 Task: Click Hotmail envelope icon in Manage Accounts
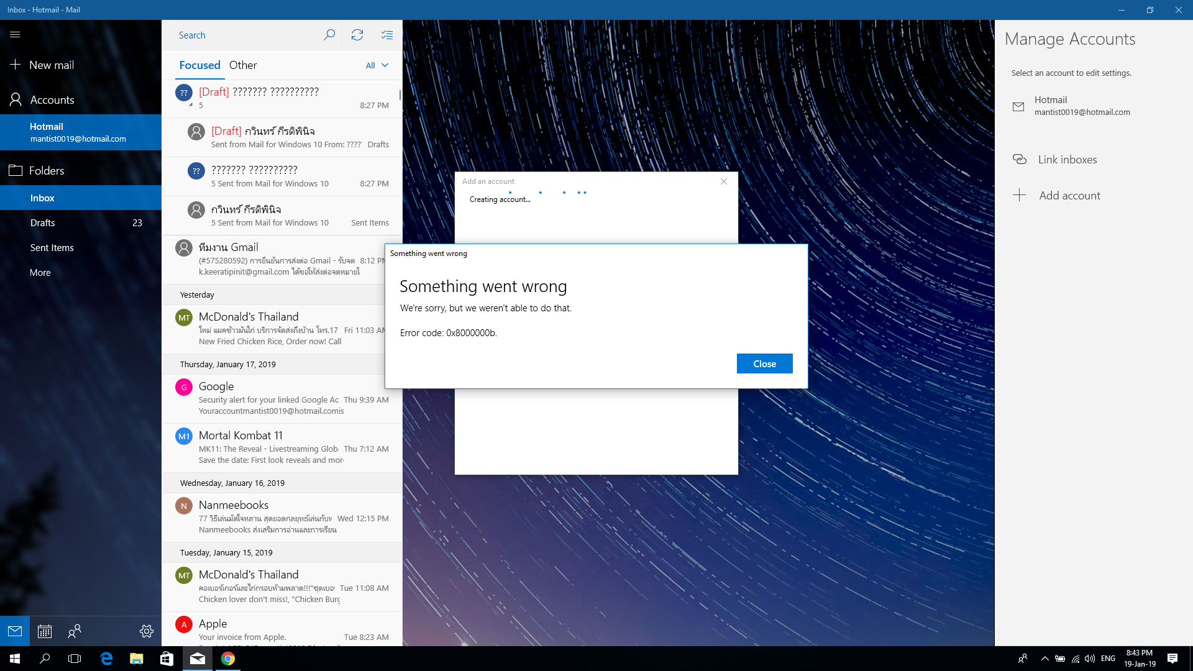[1018, 107]
